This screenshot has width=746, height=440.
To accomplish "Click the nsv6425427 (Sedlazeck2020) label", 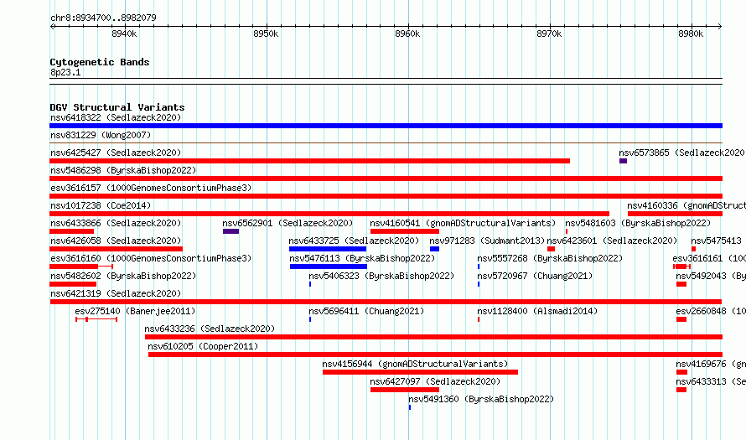I will (x=116, y=153).
